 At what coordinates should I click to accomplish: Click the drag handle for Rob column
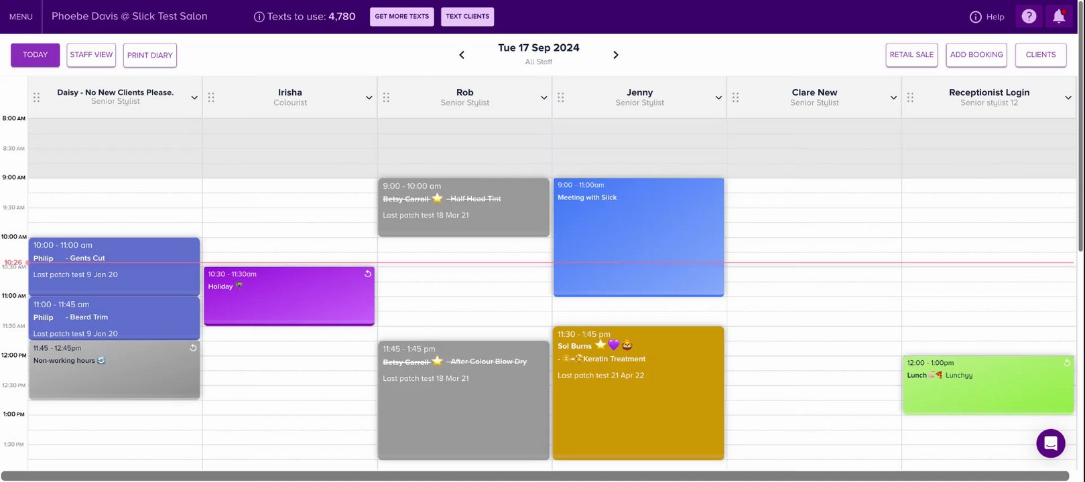click(386, 98)
